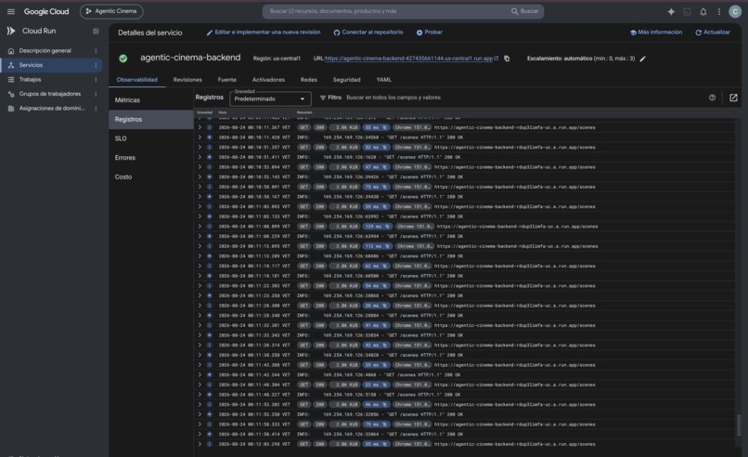Click the Filtro filter icon
This screenshot has height=457, width=748.
tap(322, 98)
